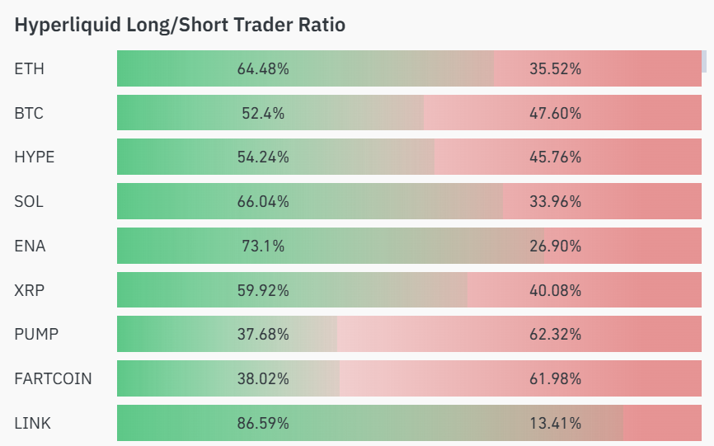Open the XRP coin label

[x=29, y=291]
